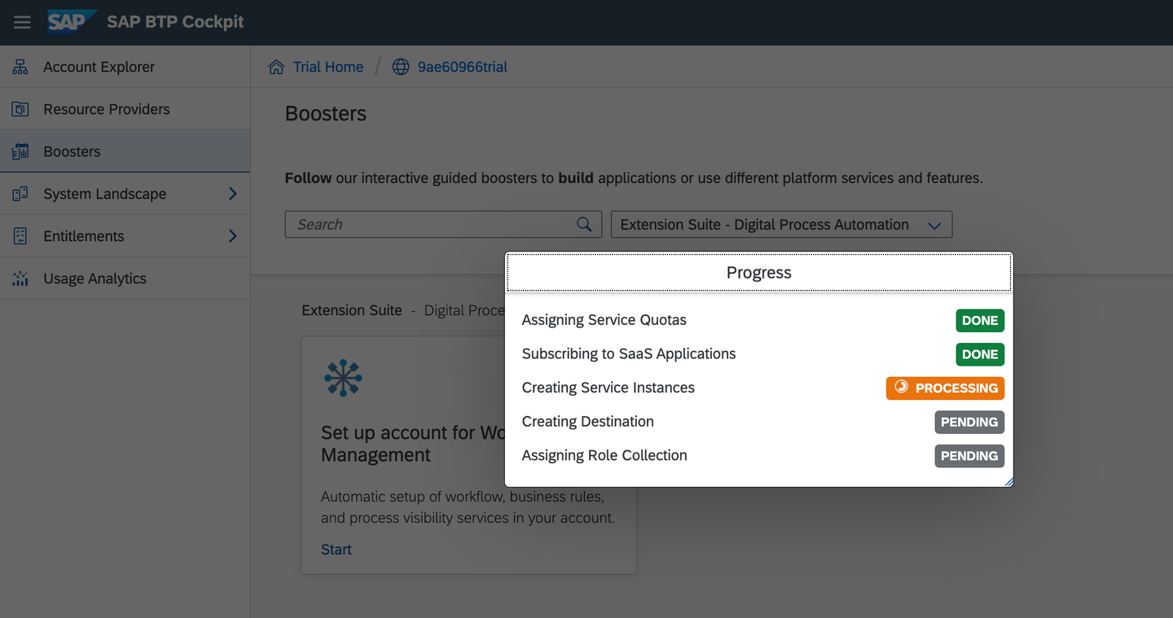Viewport: 1173px width, 618px height.
Task: Click the Entitlements icon
Action: pos(20,236)
